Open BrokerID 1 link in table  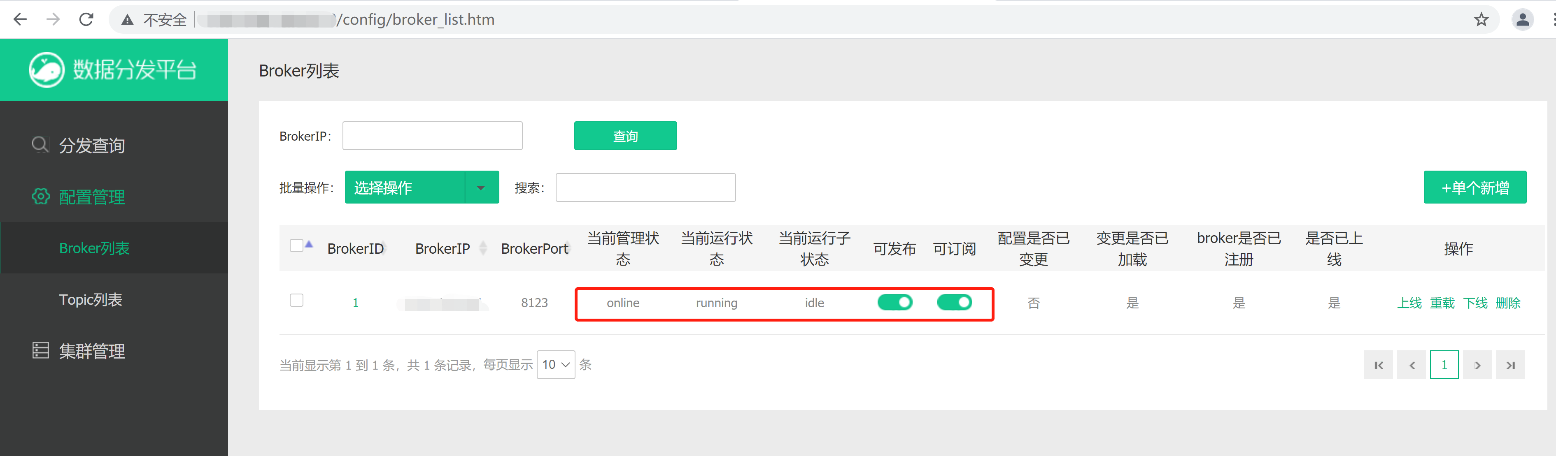(x=355, y=303)
